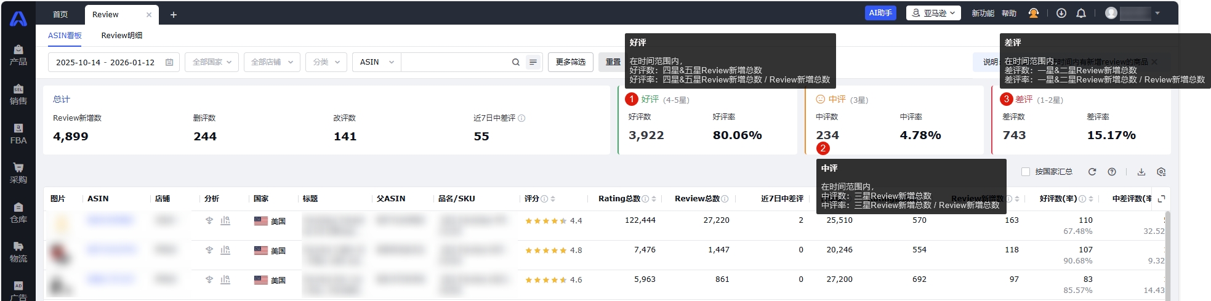
Task: Click the Review新增数 value 4,899
Action: [x=71, y=137]
